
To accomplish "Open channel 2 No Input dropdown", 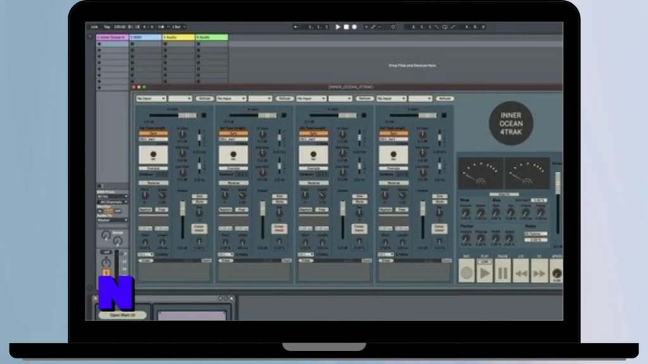I will point(231,99).
